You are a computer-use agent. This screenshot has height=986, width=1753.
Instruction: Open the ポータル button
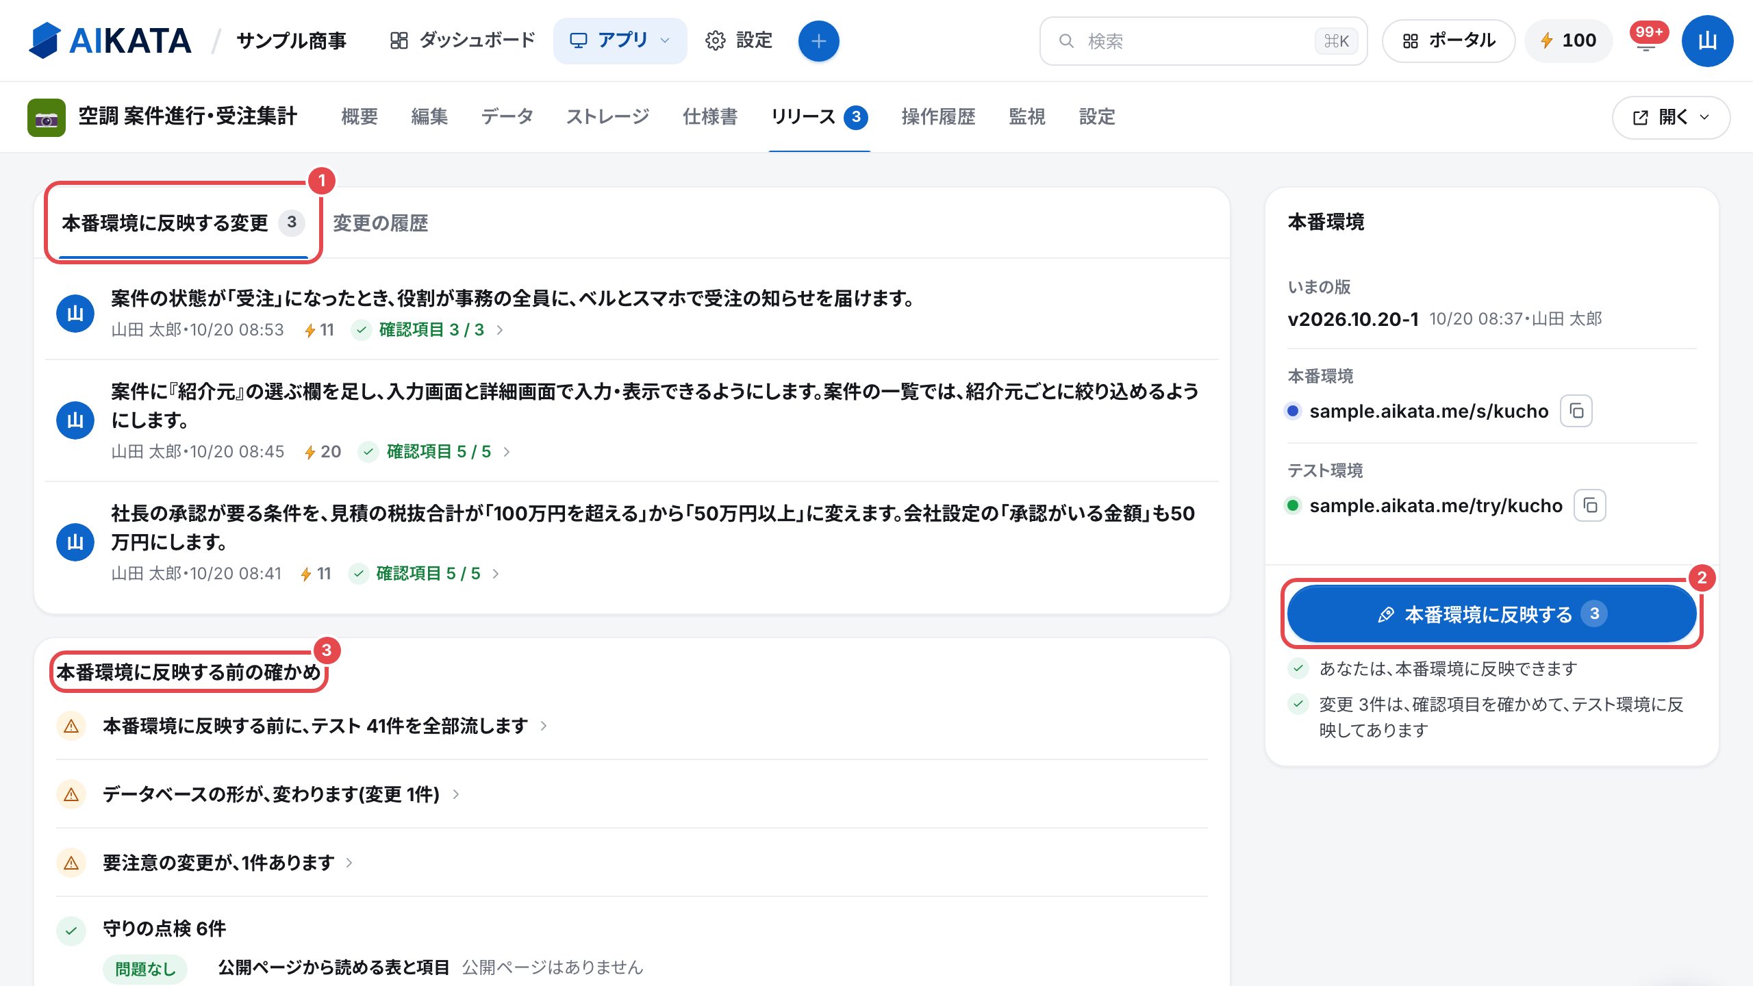coord(1448,41)
